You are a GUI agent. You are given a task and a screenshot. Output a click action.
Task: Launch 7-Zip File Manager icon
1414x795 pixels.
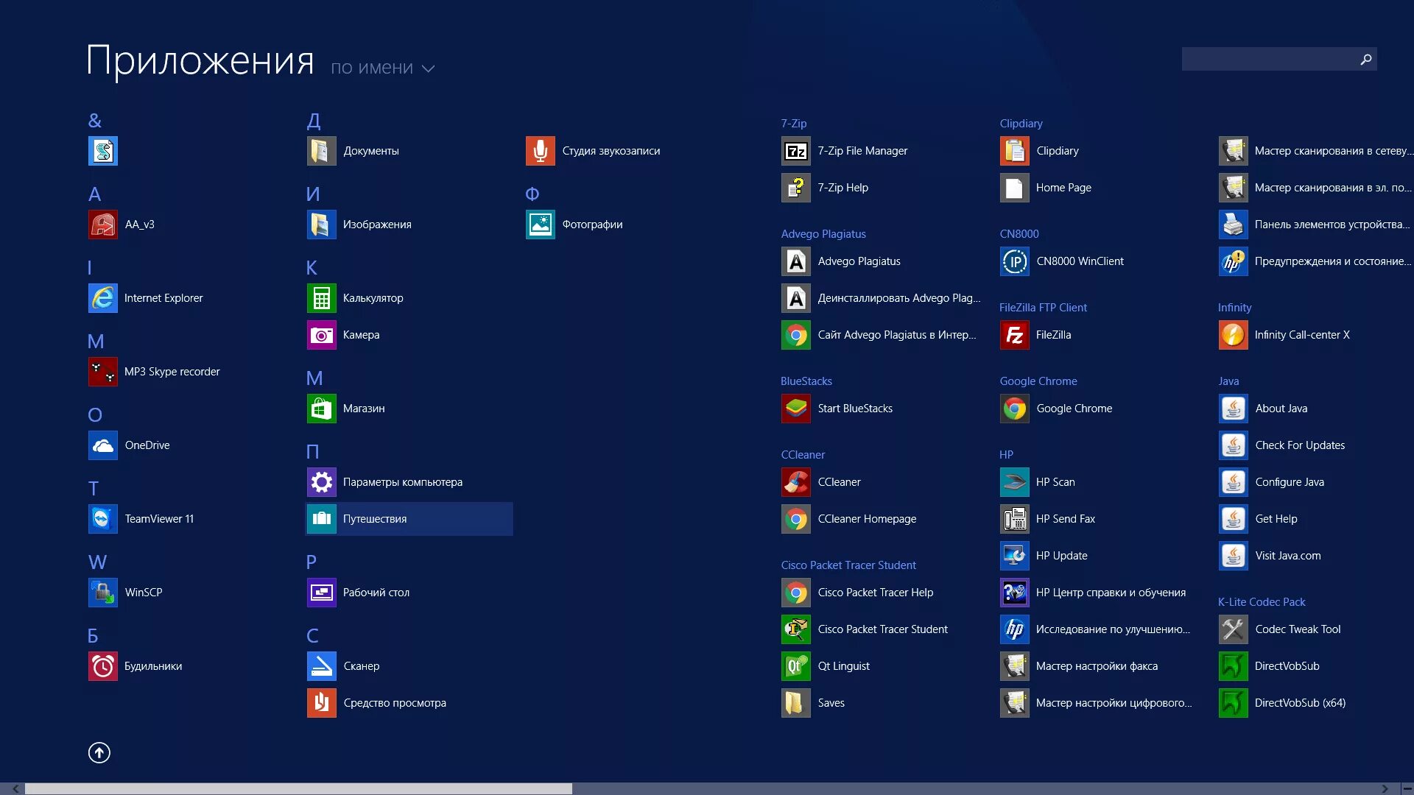pyautogui.click(x=795, y=151)
